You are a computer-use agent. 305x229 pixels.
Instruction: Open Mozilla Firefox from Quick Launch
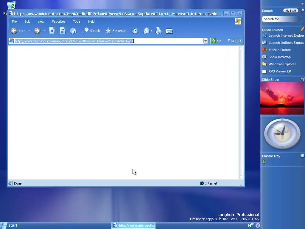276,50
